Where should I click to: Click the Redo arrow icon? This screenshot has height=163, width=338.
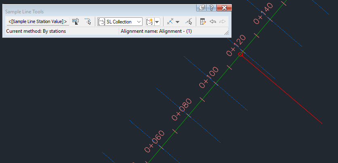[x=222, y=21]
